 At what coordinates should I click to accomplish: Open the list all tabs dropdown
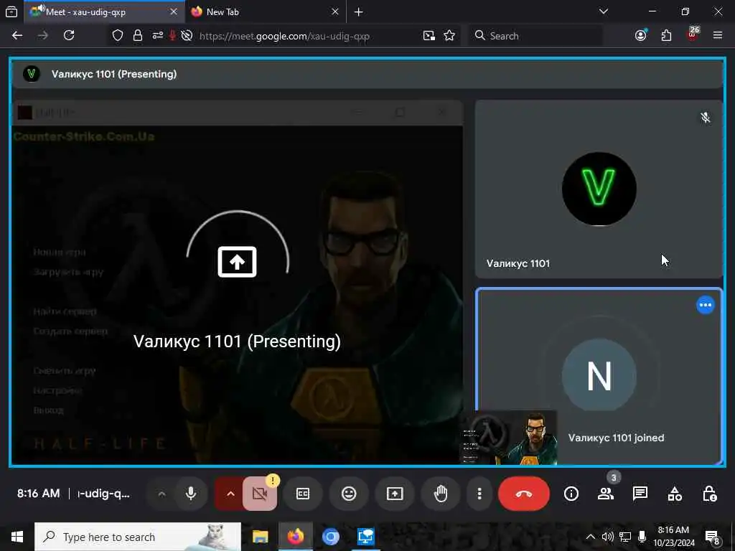click(604, 11)
